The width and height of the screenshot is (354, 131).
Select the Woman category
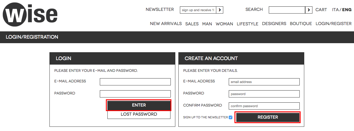click(224, 24)
